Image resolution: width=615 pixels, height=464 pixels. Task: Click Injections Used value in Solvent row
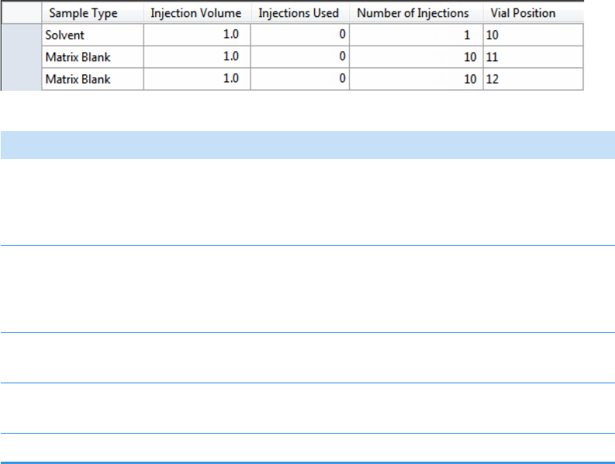point(300,35)
